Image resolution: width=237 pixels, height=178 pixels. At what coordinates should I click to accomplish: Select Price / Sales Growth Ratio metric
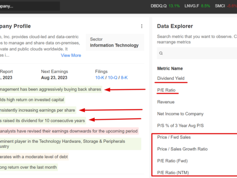click(x=182, y=149)
